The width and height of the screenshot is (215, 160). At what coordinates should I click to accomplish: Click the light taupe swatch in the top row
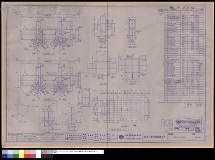(44, 152)
